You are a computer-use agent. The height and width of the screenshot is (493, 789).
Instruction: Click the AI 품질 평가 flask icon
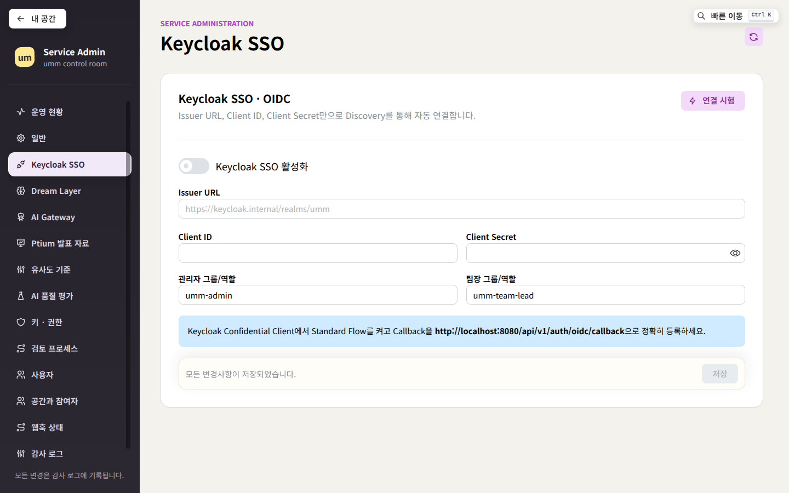coord(21,296)
